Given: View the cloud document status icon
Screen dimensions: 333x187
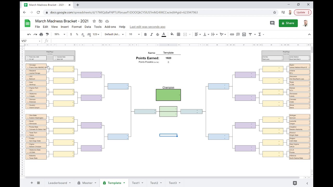Looking at the screenshot, I should (x=107, y=21).
